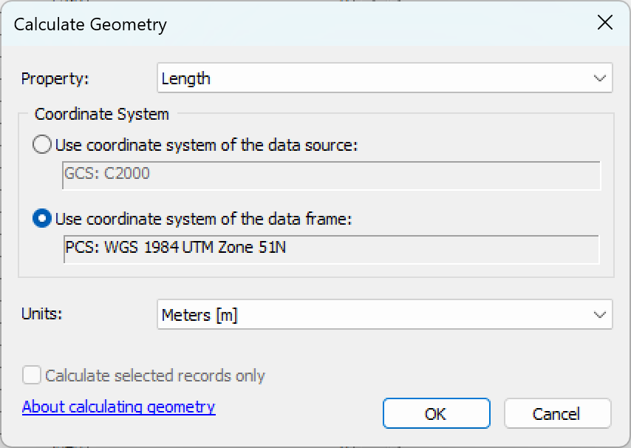Click the PCS: WGS 1984 UTM Zone 51N field

(331, 249)
